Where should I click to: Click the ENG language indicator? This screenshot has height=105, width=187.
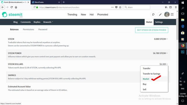click(x=183, y=89)
